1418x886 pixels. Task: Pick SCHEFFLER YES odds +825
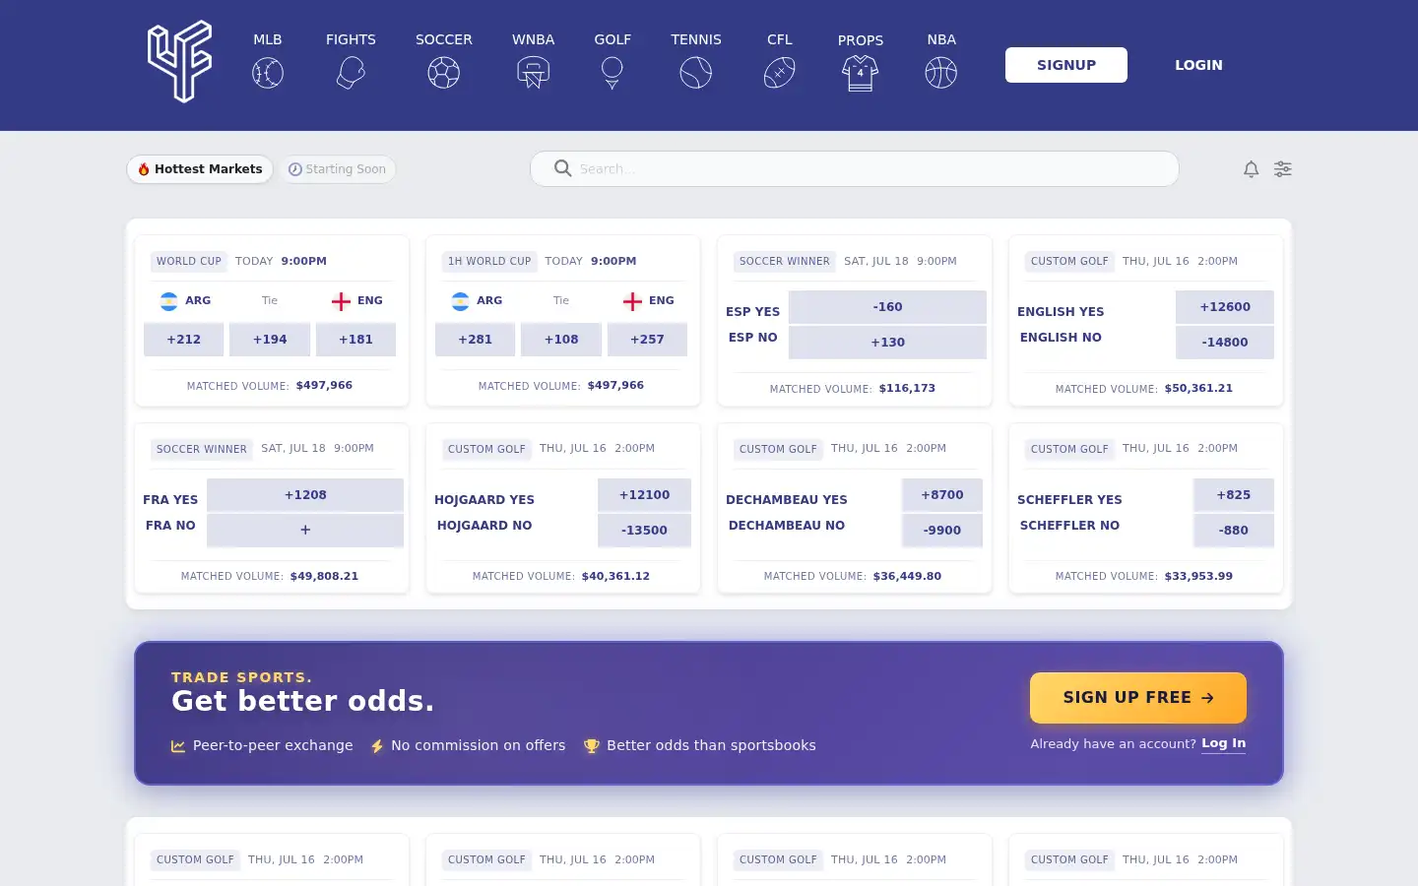point(1234,495)
